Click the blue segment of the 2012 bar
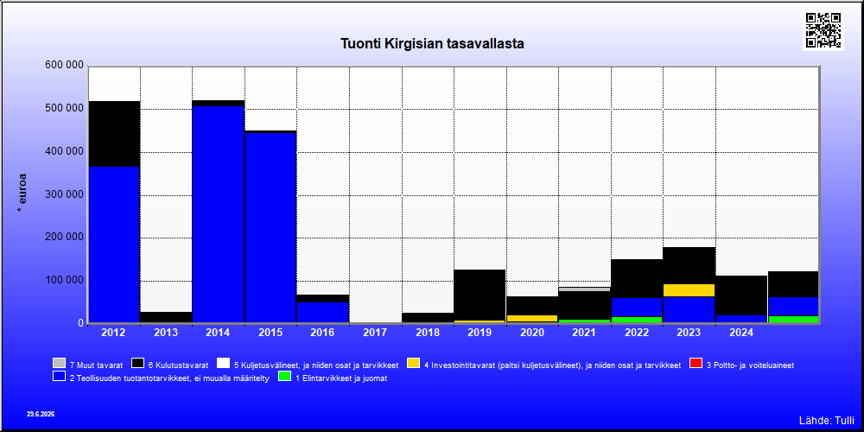Screen dimensions: 864x432 click(114, 245)
